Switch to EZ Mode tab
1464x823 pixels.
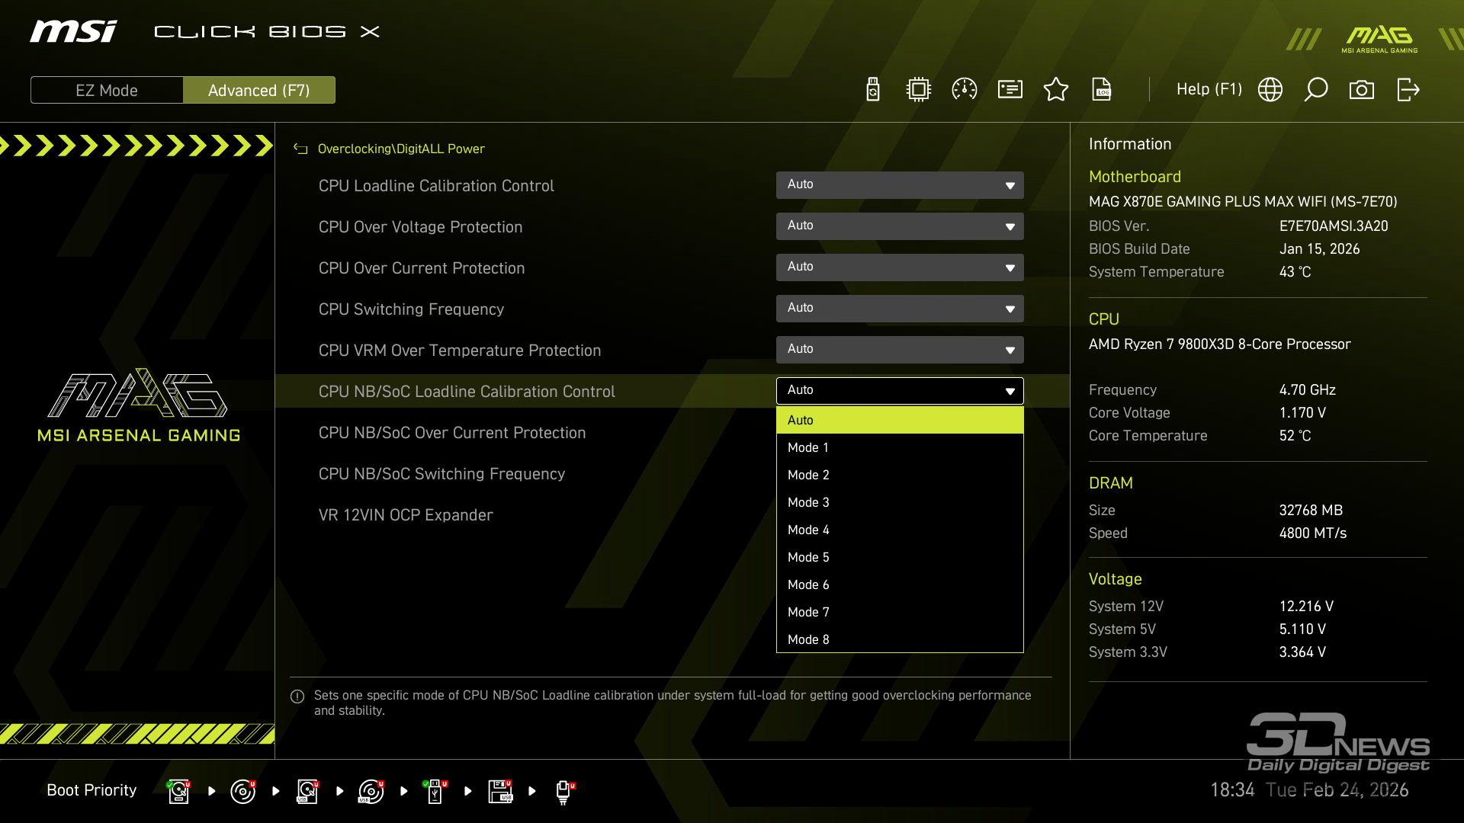pos(107,90)
